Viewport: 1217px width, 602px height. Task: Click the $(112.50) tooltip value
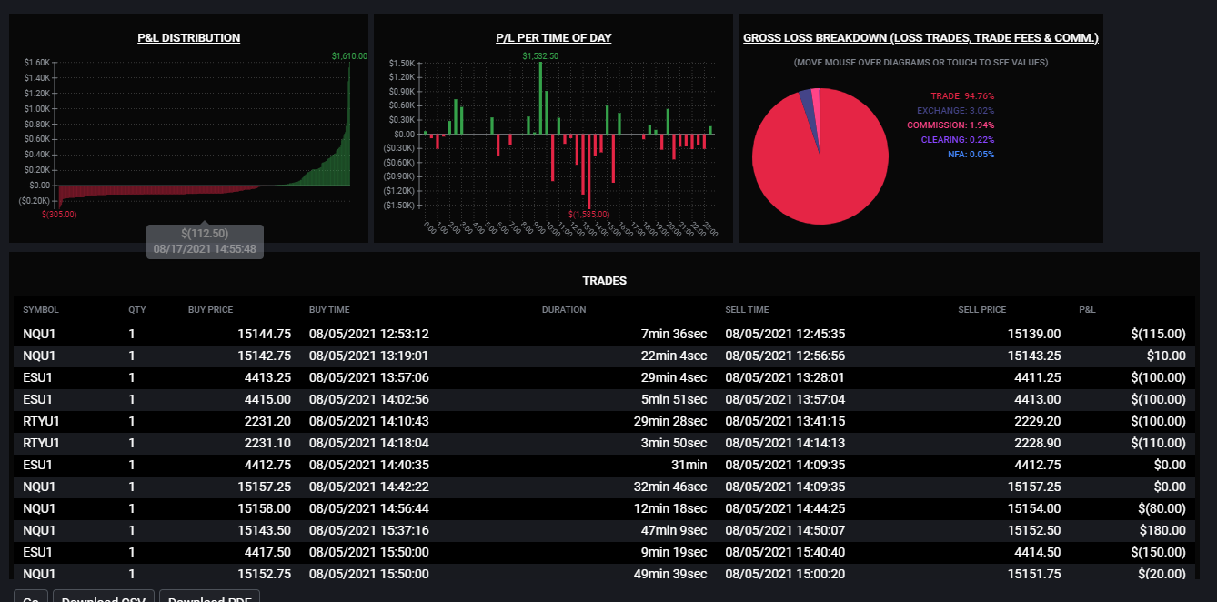(x=205, y=235)
